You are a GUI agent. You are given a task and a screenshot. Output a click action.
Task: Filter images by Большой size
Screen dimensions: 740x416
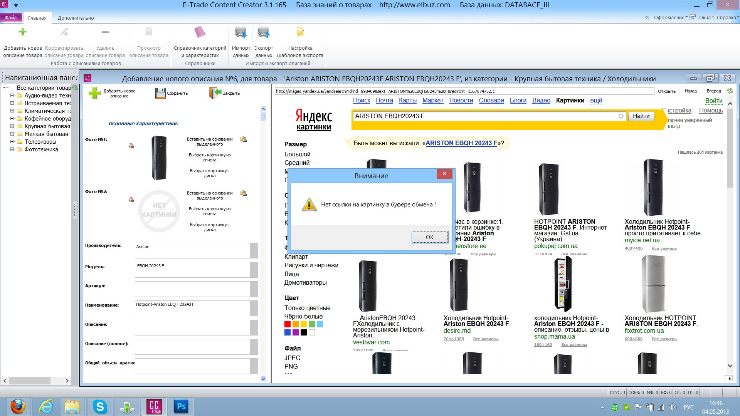(297, 154)
